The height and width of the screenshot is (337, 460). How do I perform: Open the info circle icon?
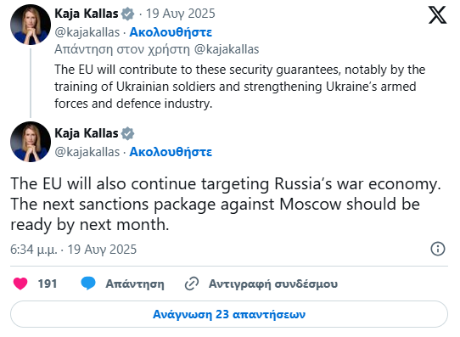pos(438,249)
